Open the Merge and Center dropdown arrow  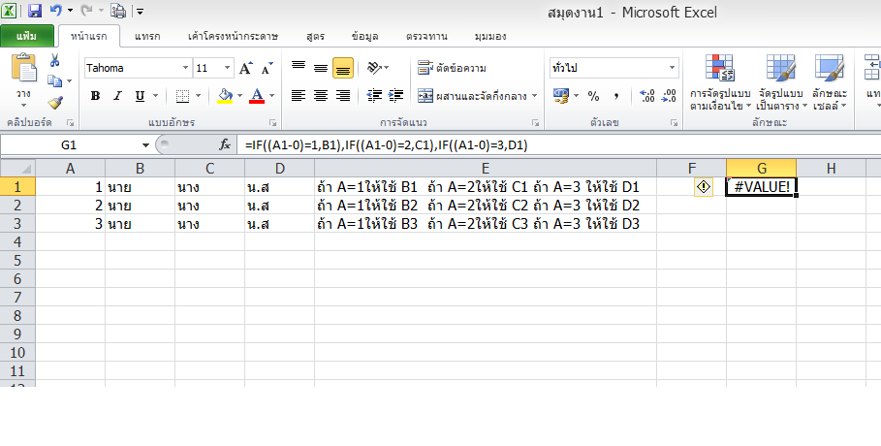click(x=534, y=96)
